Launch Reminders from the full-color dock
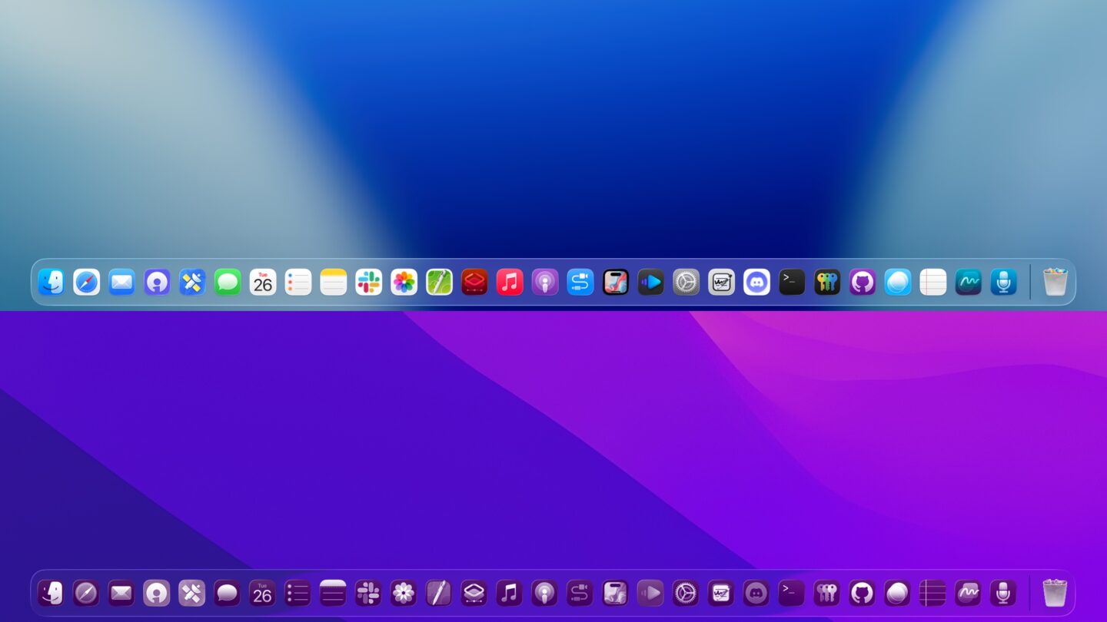Image resolution: width=1107 pixels, height=622 pixels. pos(298,282)
